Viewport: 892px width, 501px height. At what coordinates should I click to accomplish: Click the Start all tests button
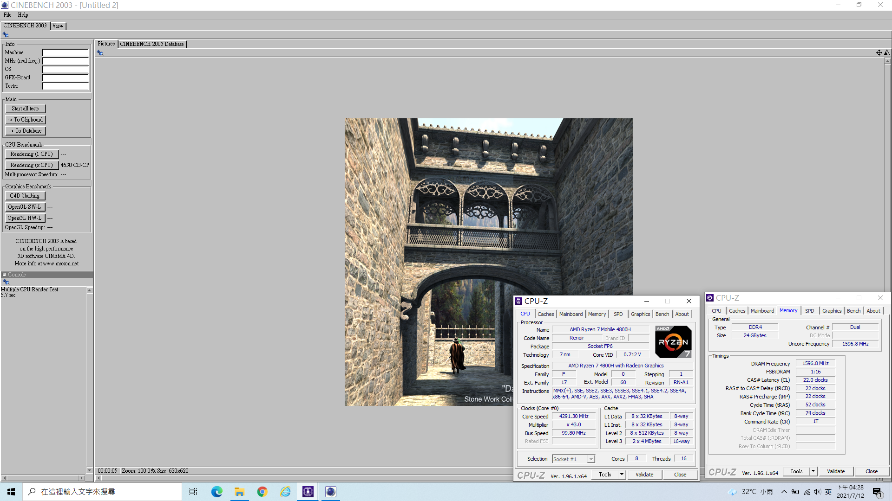pyautogui.click(x=25, y=109)
